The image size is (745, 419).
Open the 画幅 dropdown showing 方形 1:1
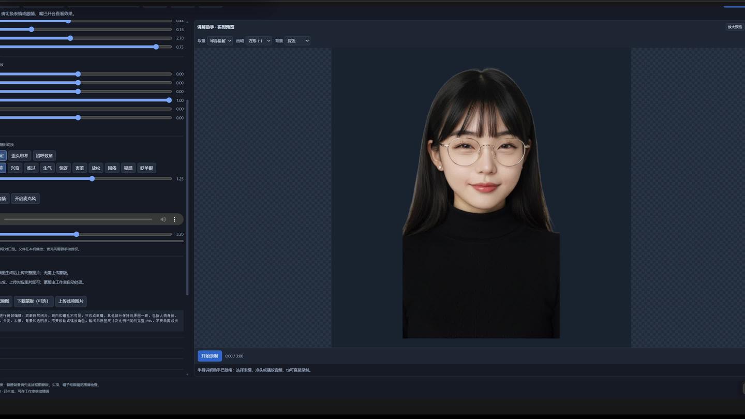259,41
